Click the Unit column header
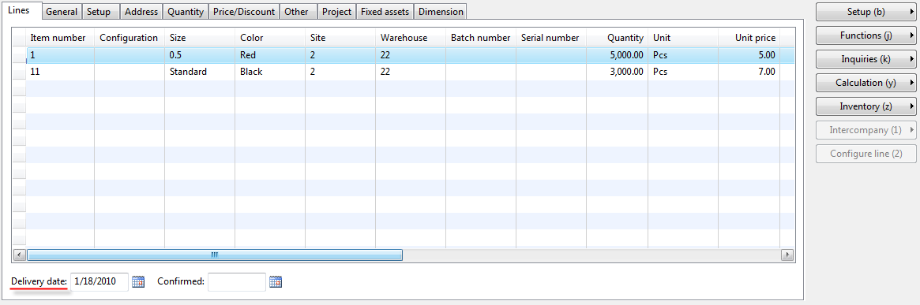Screen dimensions: 920x305 [x=683, y=38]
